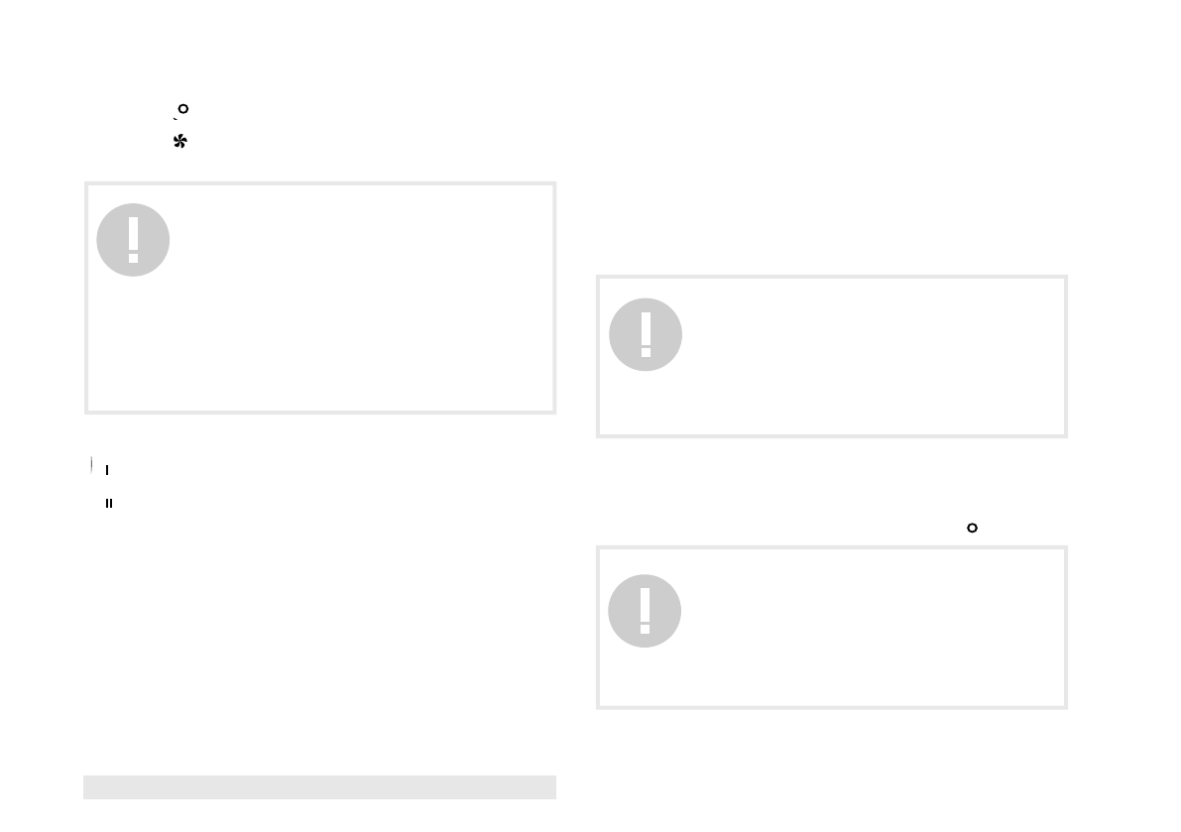
Task: Select the single bar I symbol
Action: [106, 469]
